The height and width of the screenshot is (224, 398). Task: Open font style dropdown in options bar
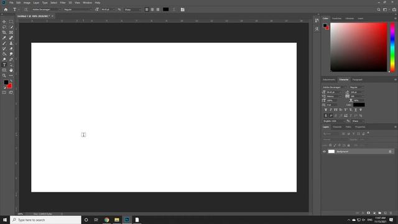pos(78,9)
